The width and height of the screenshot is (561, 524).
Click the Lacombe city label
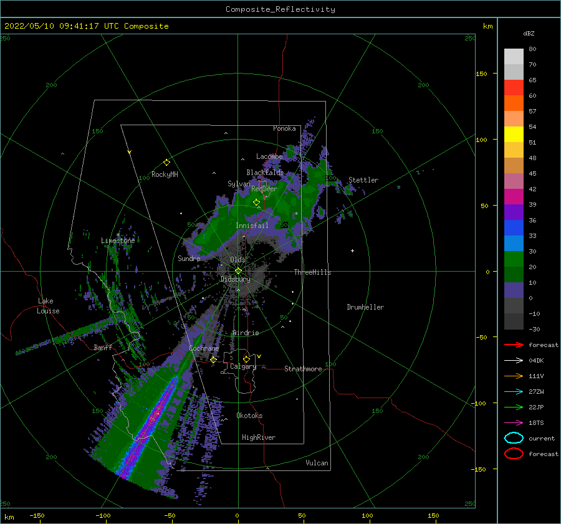[x=269, y=156]
